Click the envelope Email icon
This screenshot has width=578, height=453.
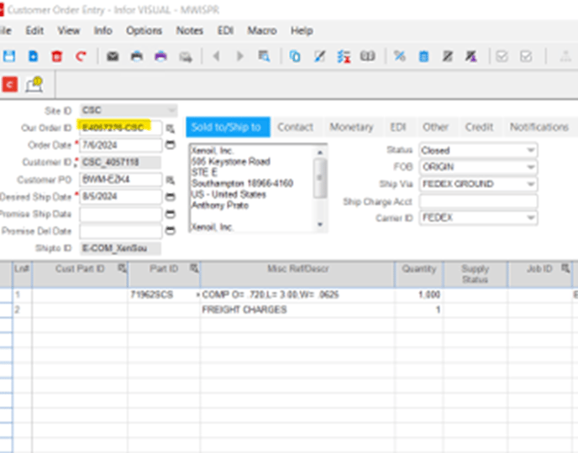pos(113,56)
